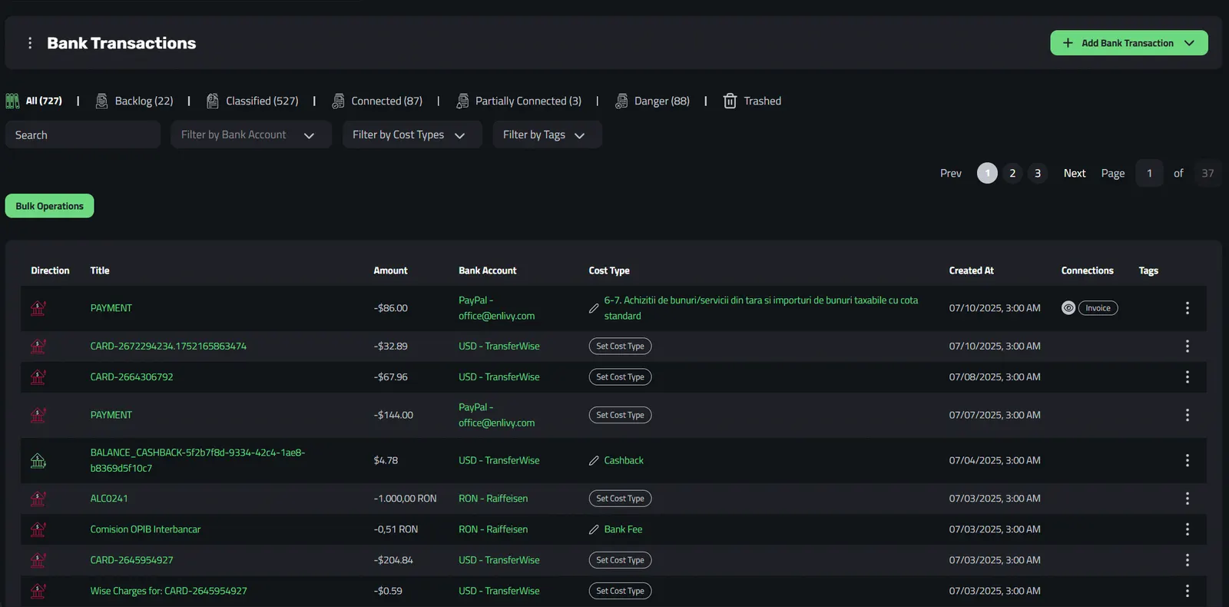Open the Filter by Cost Types dropdown
The width and height of the screenshot is (1229, 607).
pos(412,134)
